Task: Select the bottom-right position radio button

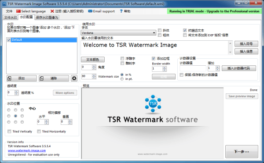Action: click(22, 122)
